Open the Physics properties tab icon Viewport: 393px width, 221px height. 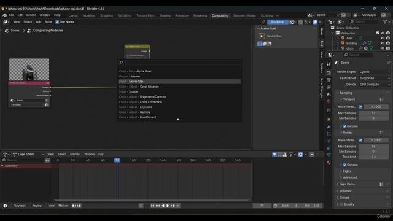tap(329, 141)
